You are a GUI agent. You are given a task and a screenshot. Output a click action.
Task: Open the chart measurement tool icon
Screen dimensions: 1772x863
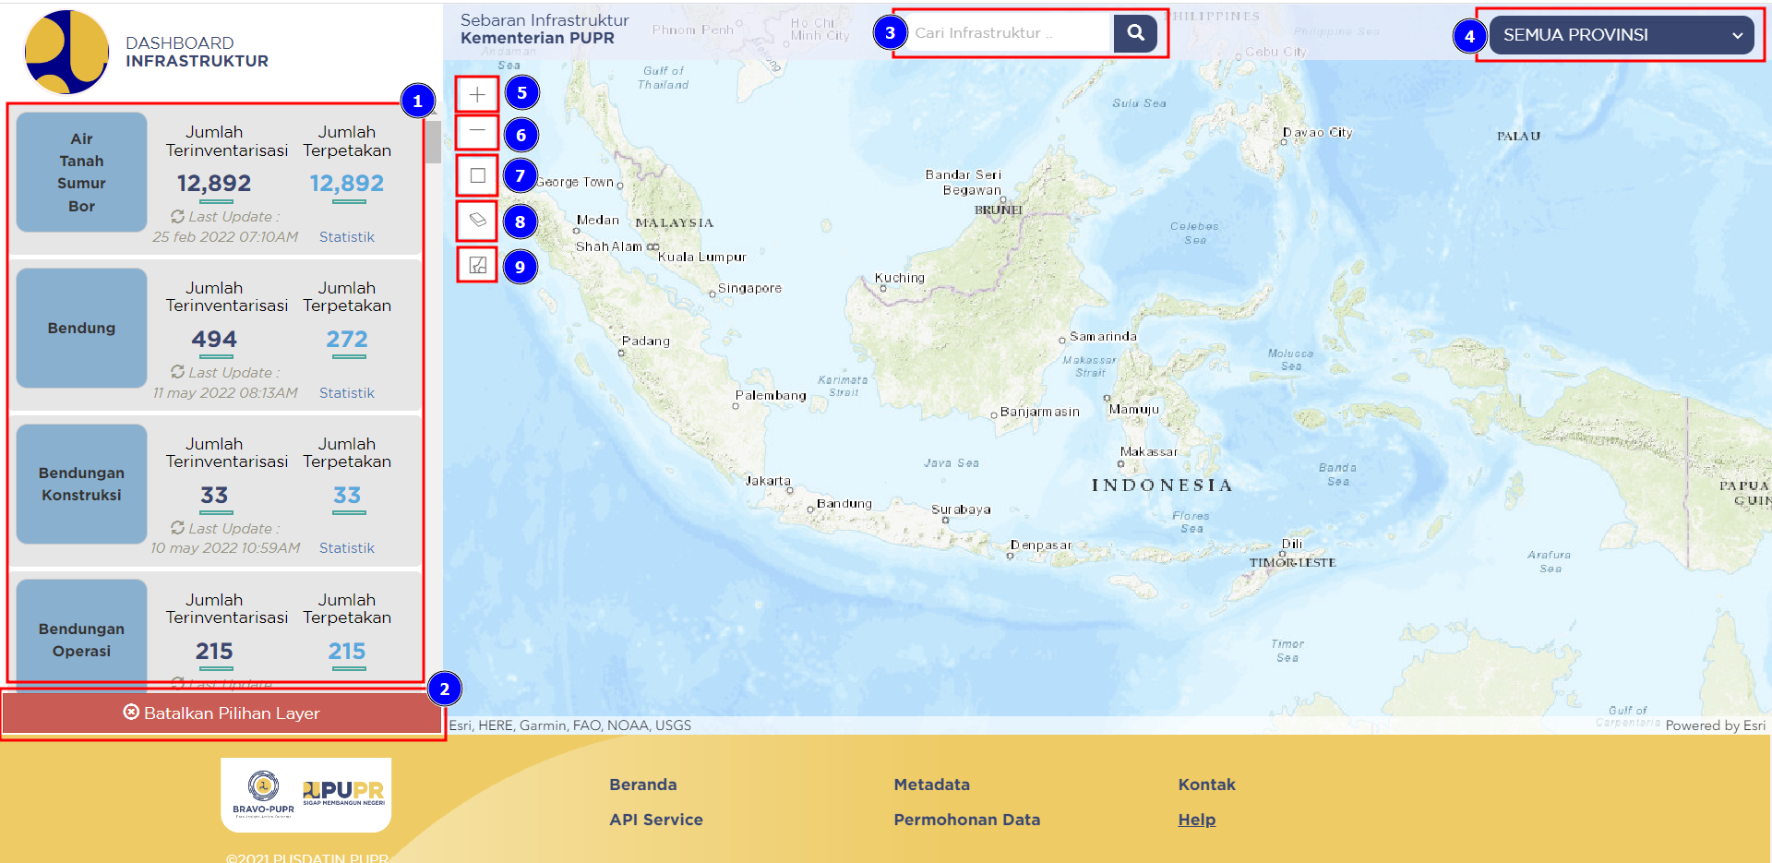point(477,265)
